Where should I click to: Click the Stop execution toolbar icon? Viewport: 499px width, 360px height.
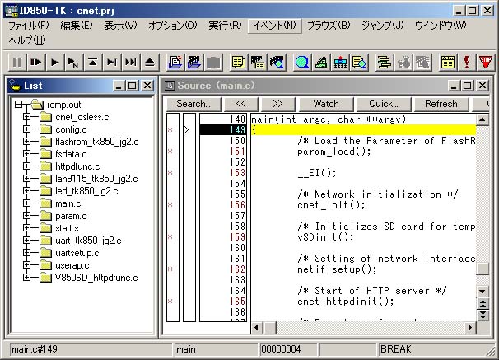pos(17,62)
